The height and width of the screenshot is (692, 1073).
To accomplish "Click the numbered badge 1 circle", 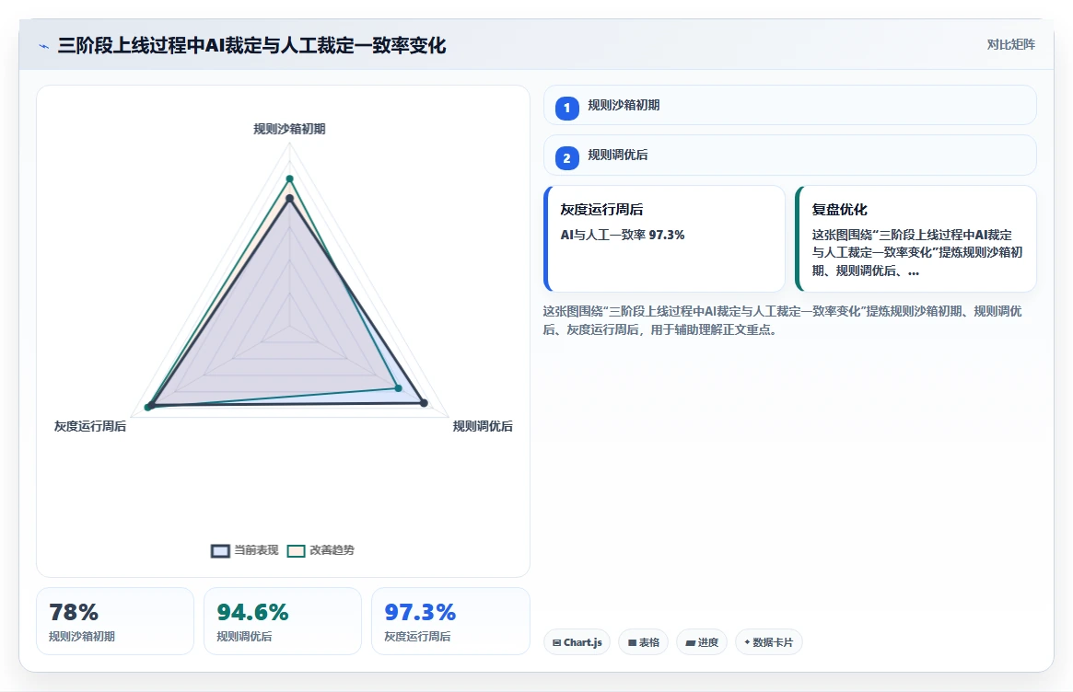I will pyautogui.click(x=566, y=108).
